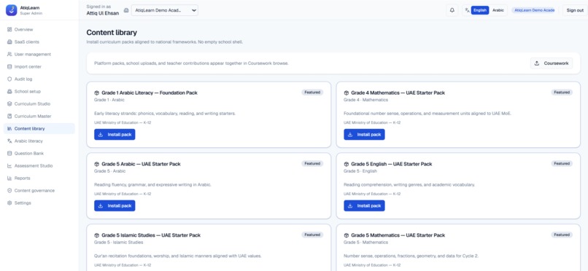Click the language translate icon in header
Viewport: 588px width, 271px height.
467,10
